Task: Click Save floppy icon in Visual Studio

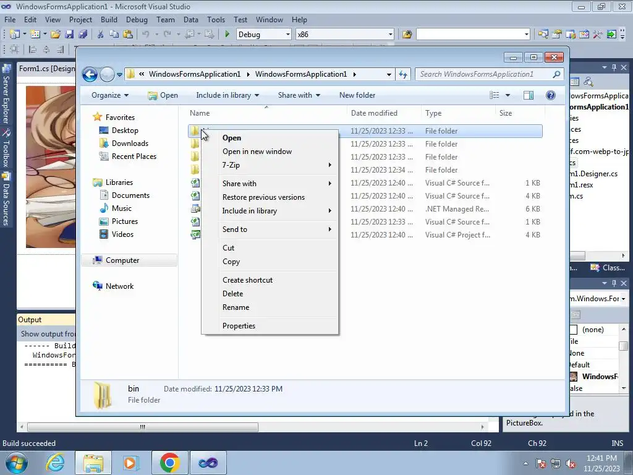Action: (69, 35)
